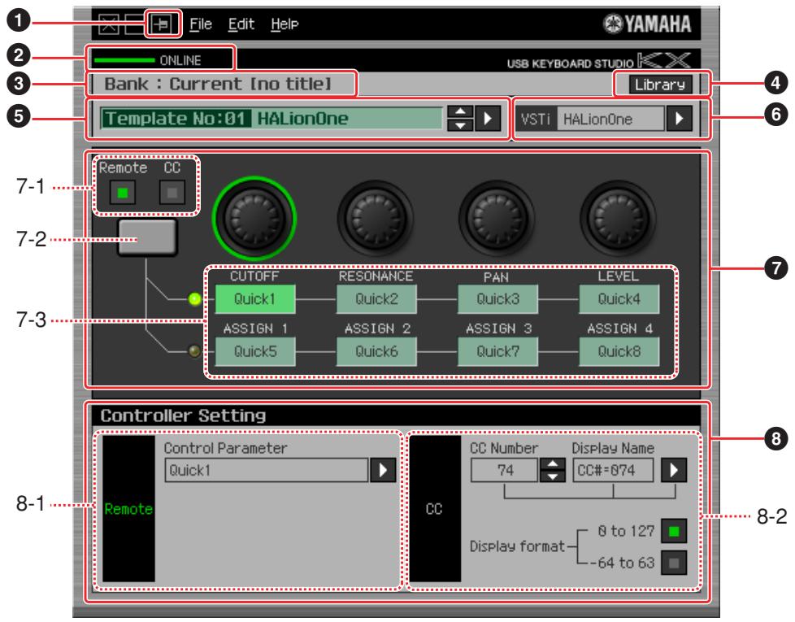Click the ONLINE status indicator
795x622 pixels.
click(x=148, y=60)
